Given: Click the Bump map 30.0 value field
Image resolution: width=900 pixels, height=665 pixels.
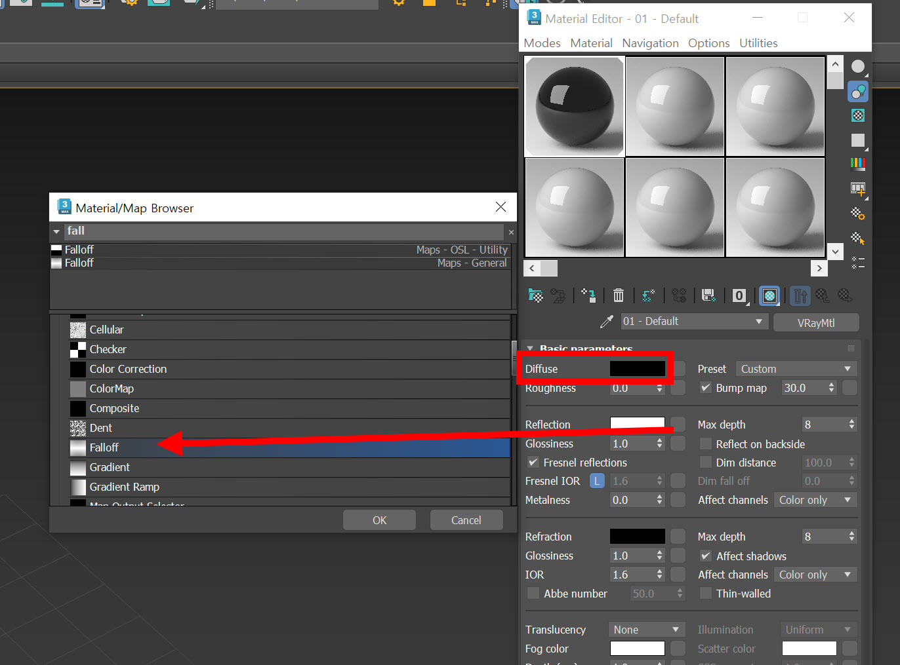Looking at the screenshot, I should point(803,388).
